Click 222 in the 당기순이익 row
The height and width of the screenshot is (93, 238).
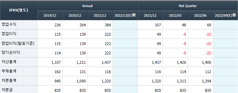108,53
